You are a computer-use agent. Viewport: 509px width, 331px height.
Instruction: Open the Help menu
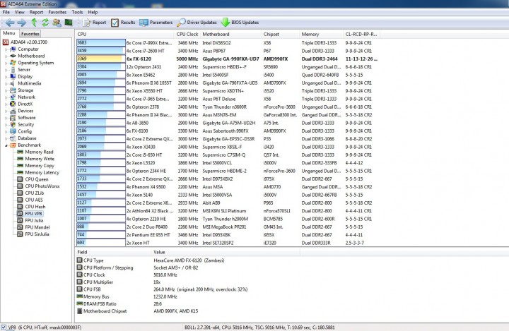pyautogui.click(x=93, y=12)
